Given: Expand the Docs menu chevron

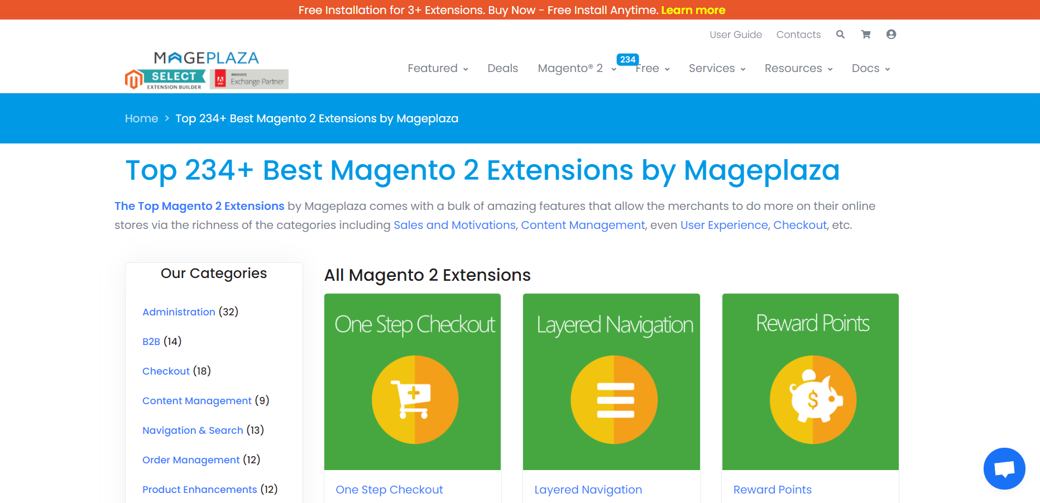Looking at the screenshot, I should point(888,69).
